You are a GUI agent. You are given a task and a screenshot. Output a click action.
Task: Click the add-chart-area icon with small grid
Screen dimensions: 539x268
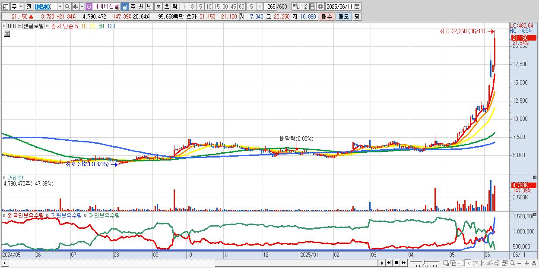[446, 263]
